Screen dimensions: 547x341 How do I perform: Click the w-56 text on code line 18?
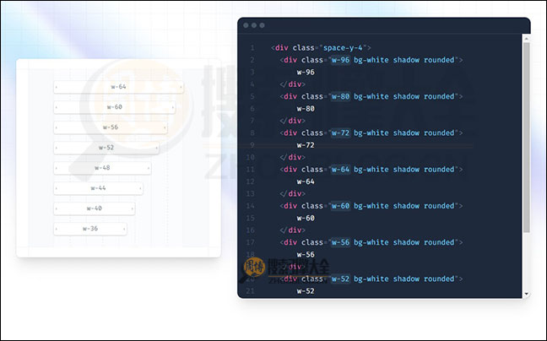(x=306, y=255)
